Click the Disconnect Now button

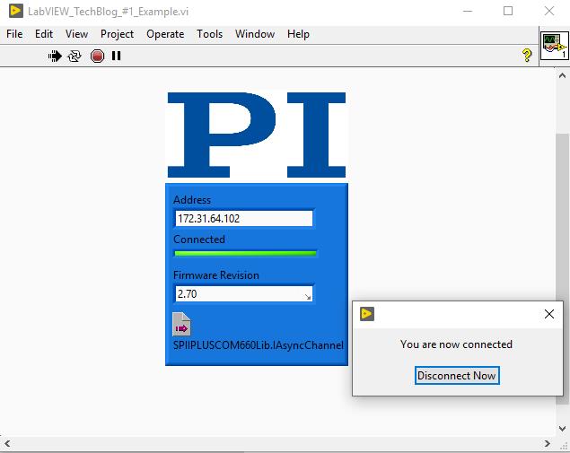457,375
